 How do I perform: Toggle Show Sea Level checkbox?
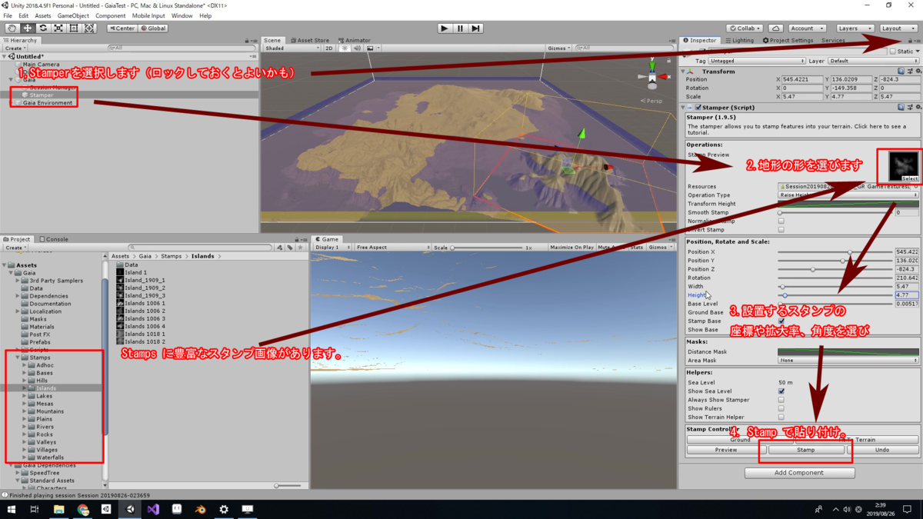click(781, 391)
